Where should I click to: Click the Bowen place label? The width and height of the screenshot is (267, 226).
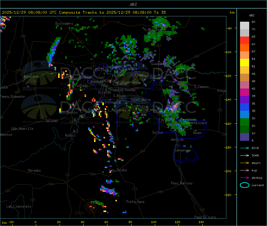pos(197,133)
